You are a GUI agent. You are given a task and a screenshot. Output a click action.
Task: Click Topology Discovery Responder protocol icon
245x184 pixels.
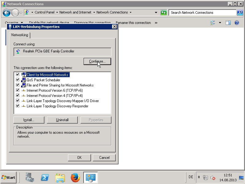[24, 106]
